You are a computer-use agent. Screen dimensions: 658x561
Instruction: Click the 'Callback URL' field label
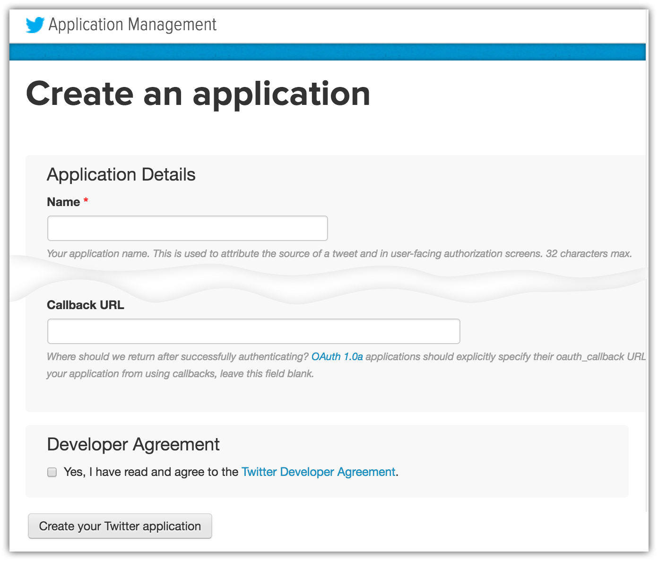click(x=86, y=305)
